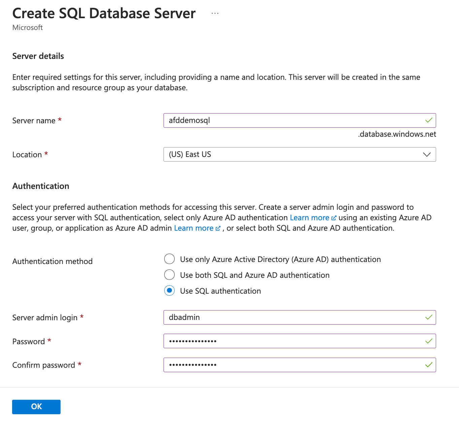
Task: Click the Confirm password green checkmark
Action: click(428, 365)
